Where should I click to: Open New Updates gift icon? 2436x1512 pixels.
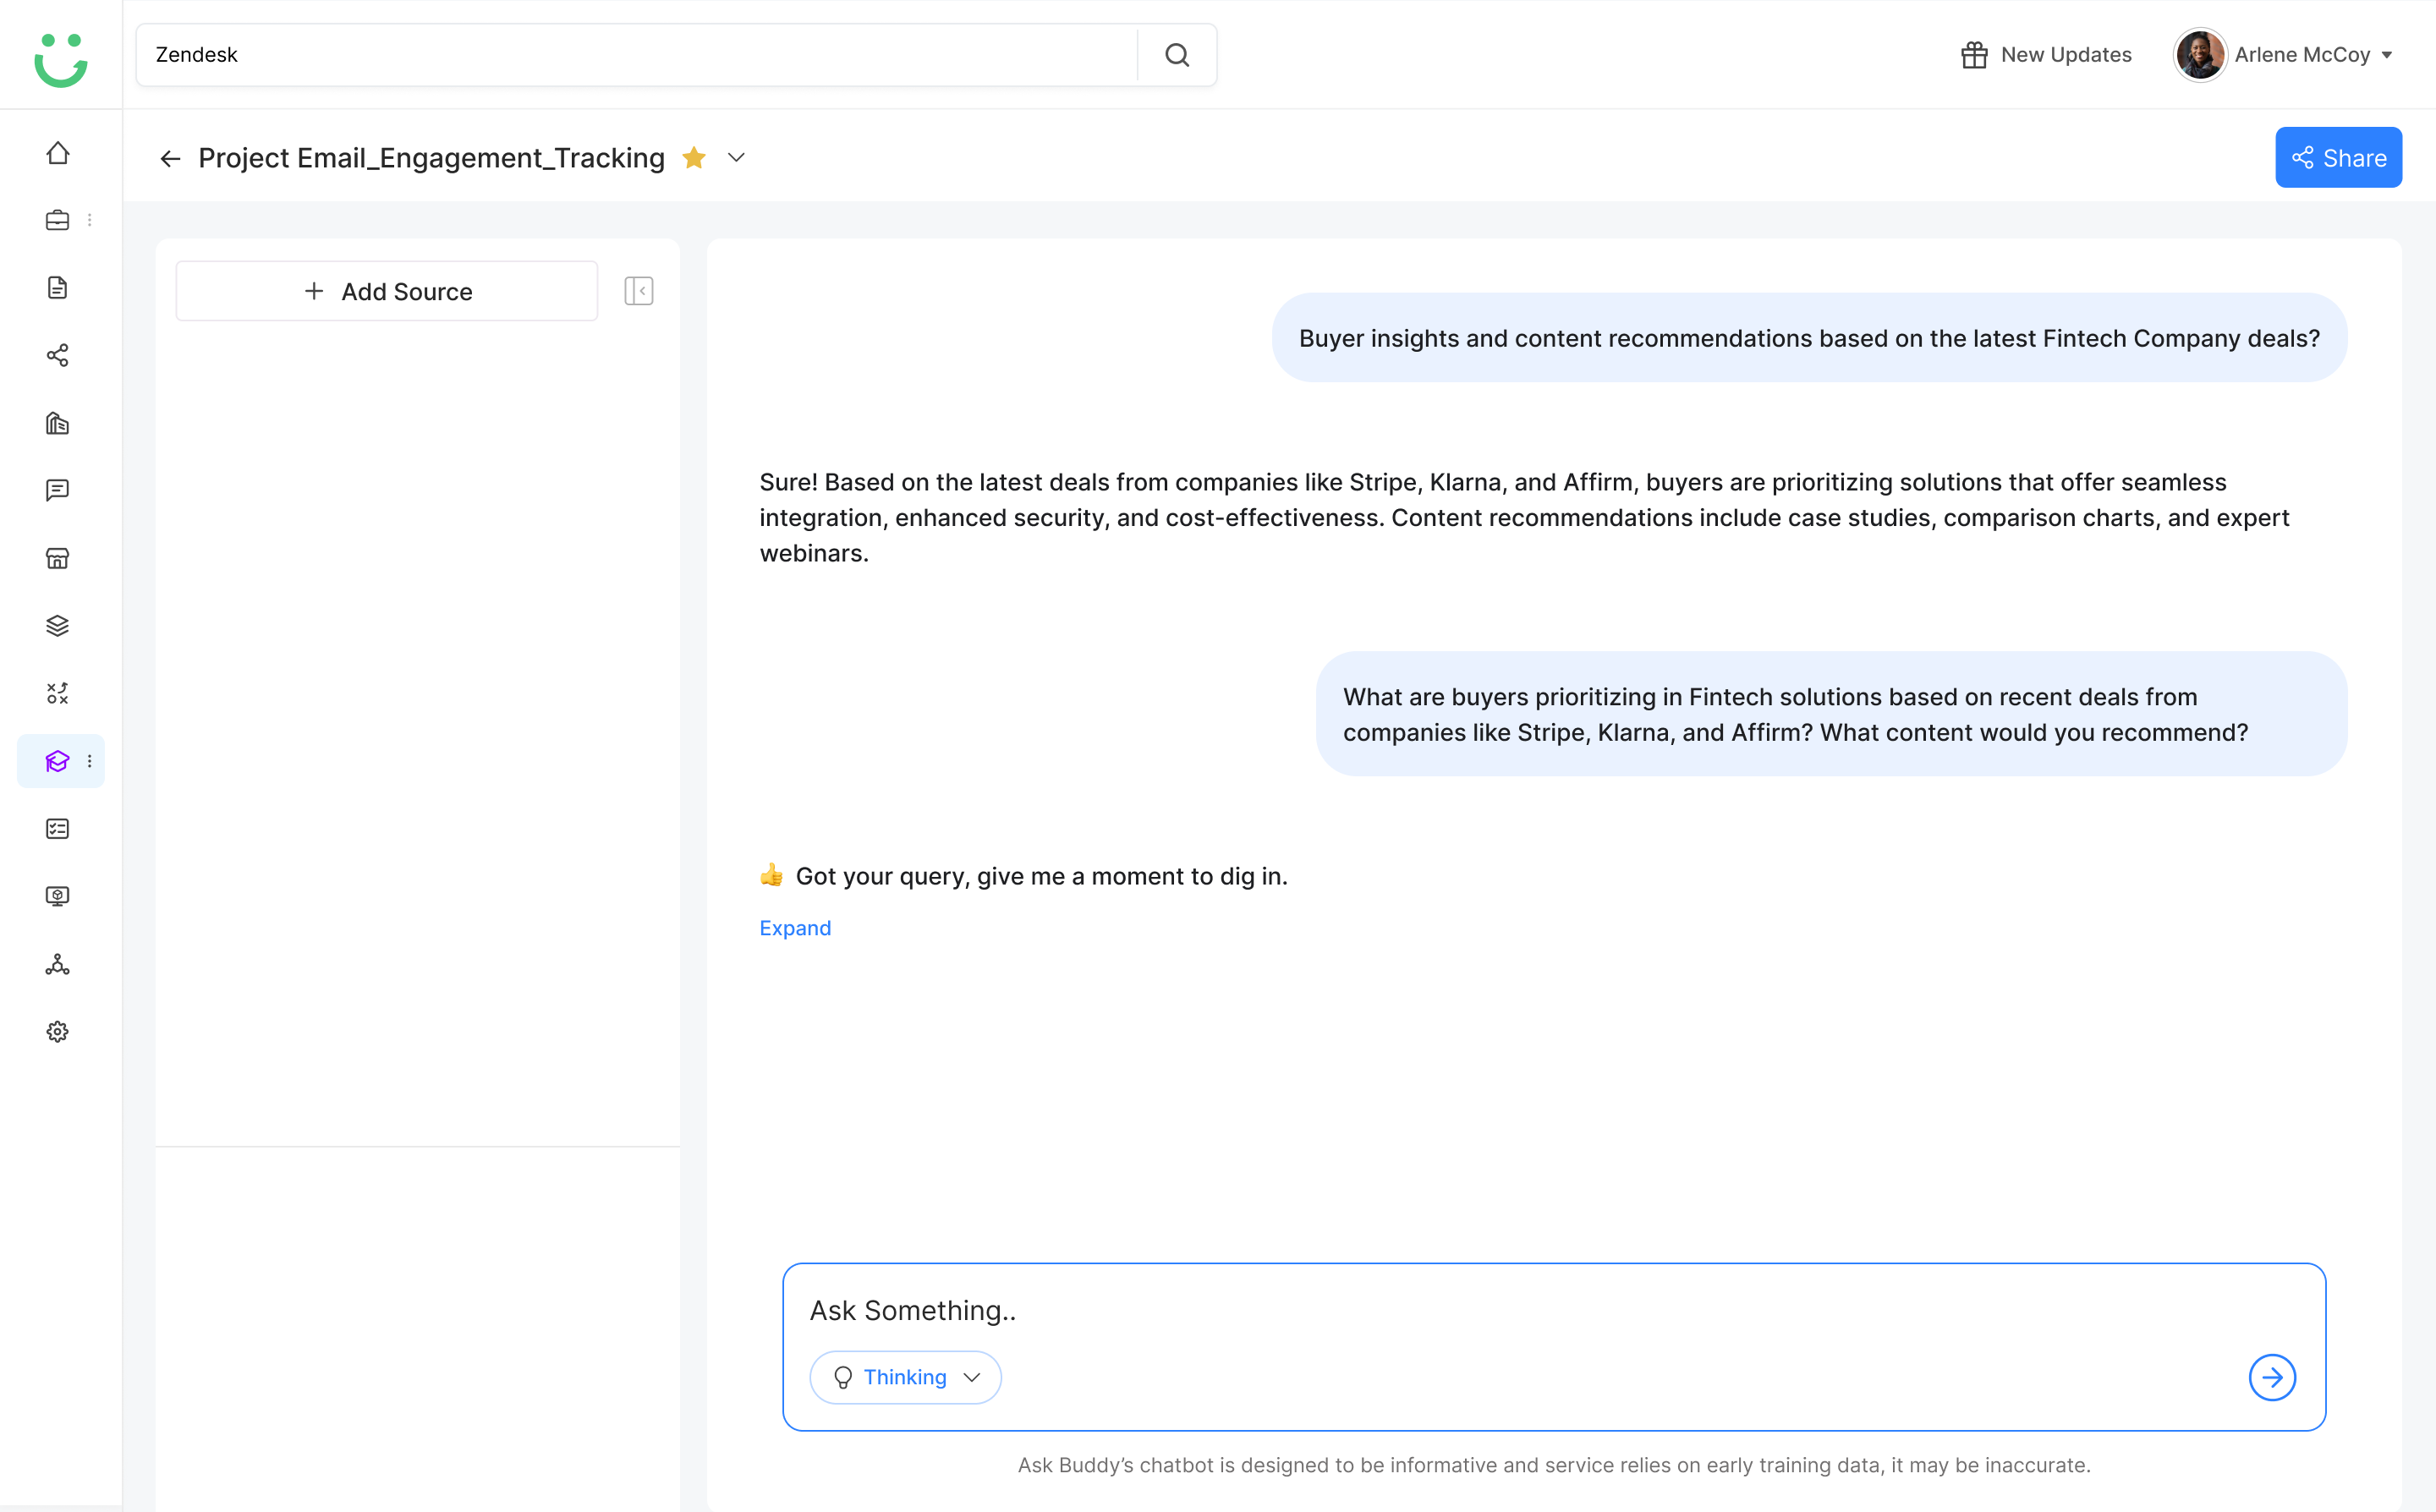1974,55
